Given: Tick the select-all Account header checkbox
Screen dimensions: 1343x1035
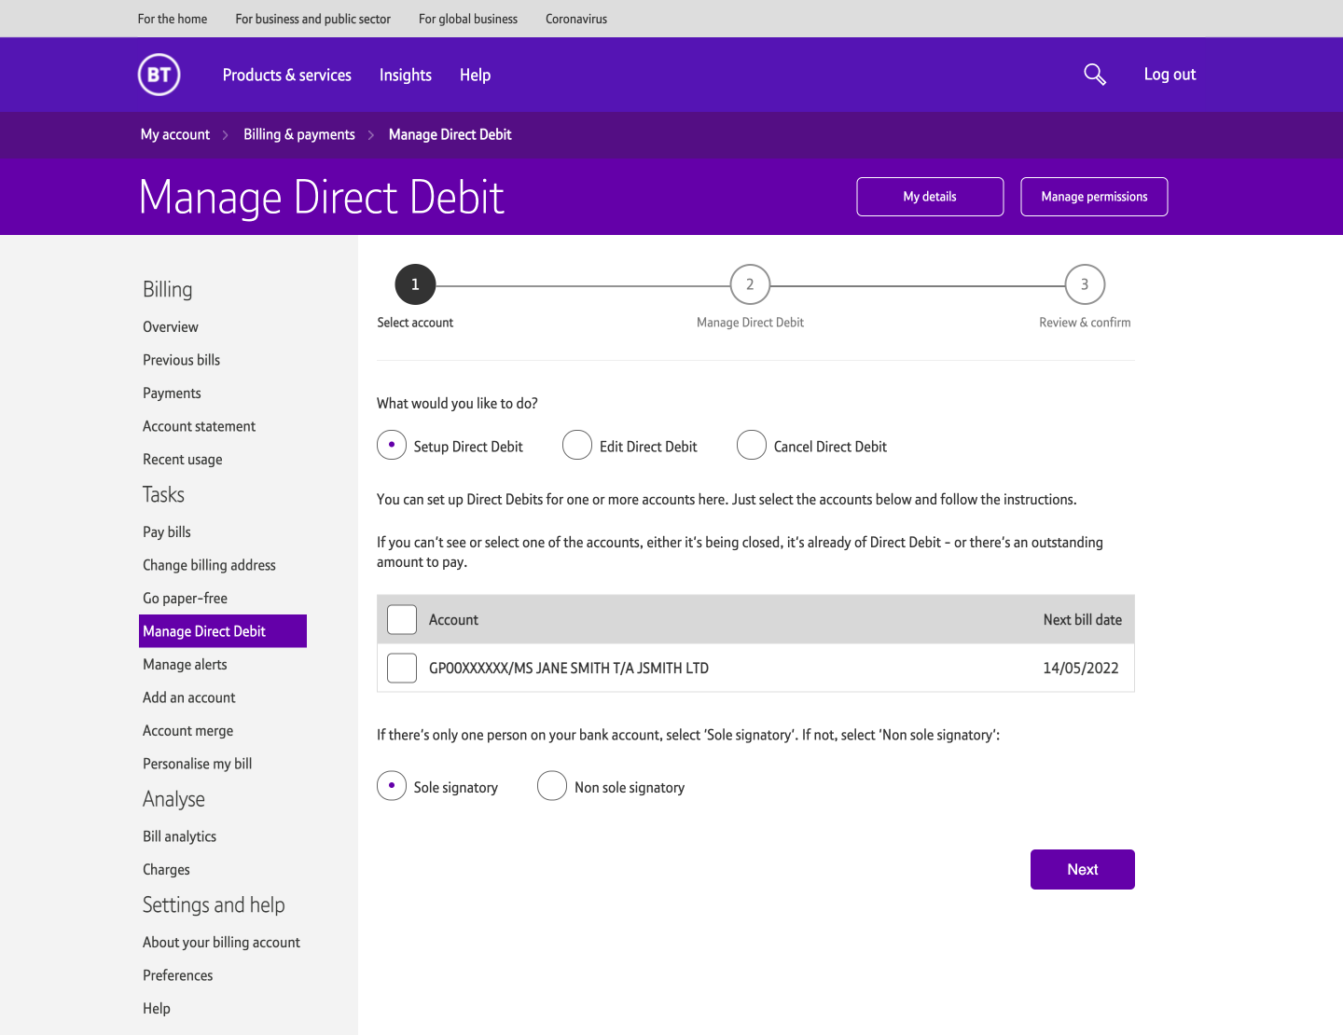Looking at the screenshot, I should click(402, 619).
